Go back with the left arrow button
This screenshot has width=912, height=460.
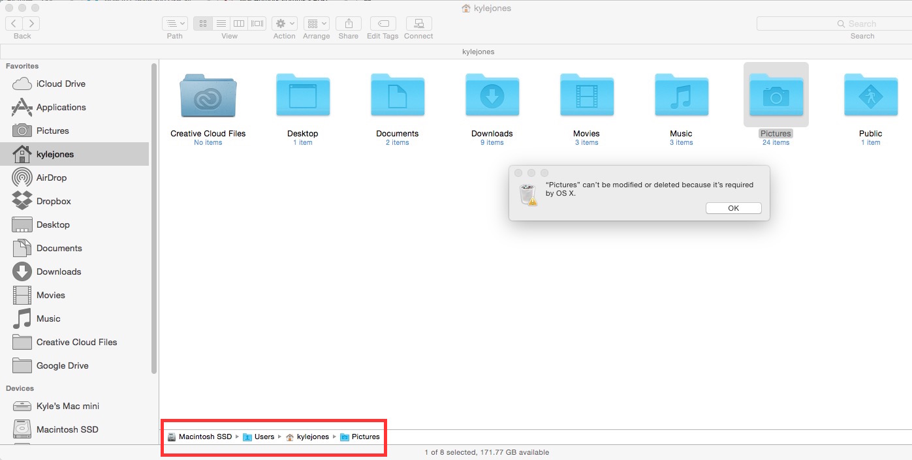14,23
